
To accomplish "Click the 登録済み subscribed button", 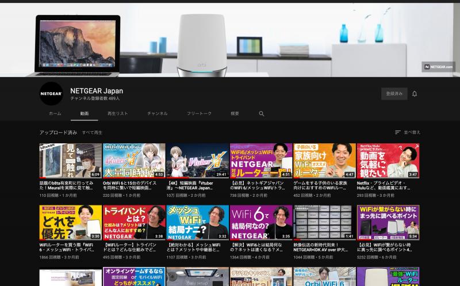I will pyautogui.click(x=394, y=94).
